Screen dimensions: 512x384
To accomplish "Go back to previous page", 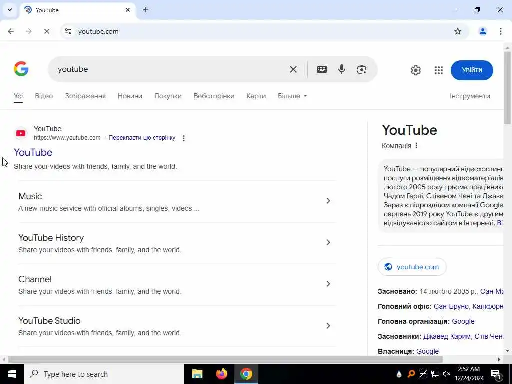I will [11, 31].
